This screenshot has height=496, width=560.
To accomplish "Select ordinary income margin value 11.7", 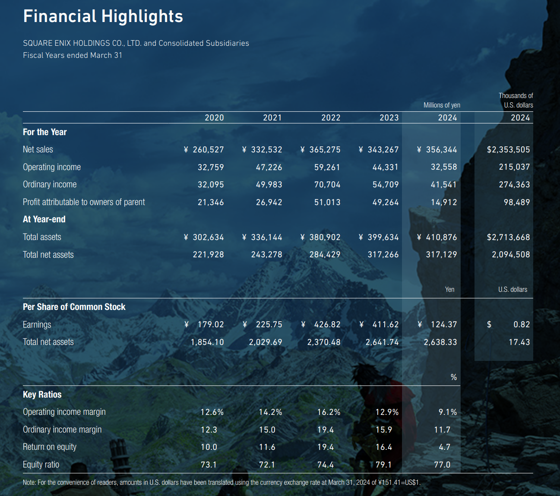I will tap(442, 430).
